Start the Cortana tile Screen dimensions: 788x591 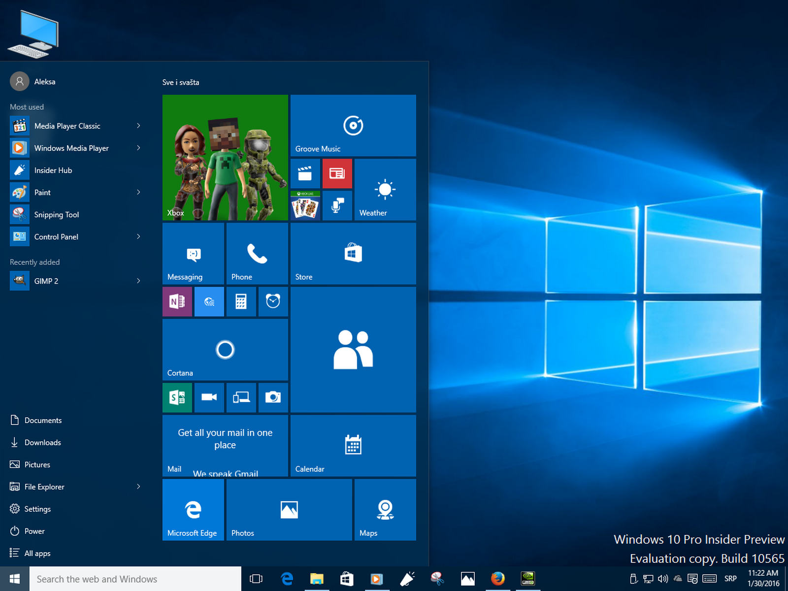click(x=225, y=350)
